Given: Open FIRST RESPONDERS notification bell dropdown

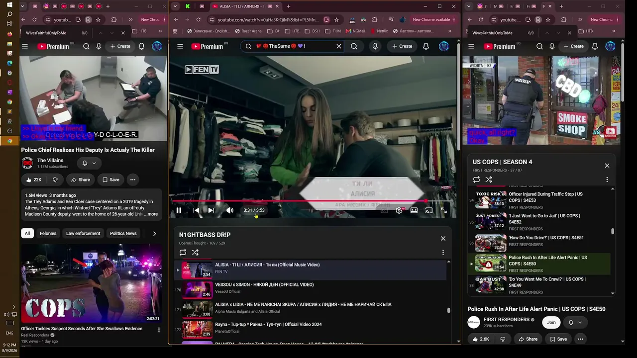Looking at the screenshot, I should (575, 322).
